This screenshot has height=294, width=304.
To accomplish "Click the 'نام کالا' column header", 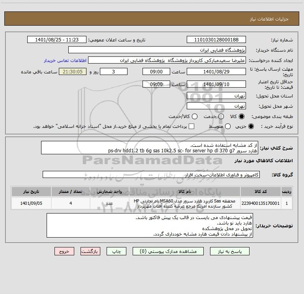I will click(x=185, y=191).
